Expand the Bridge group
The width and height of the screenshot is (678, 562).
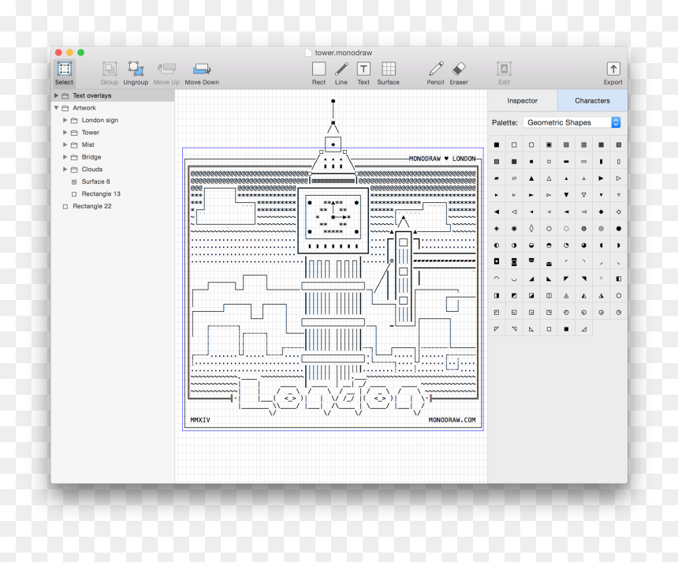(65, 157)
